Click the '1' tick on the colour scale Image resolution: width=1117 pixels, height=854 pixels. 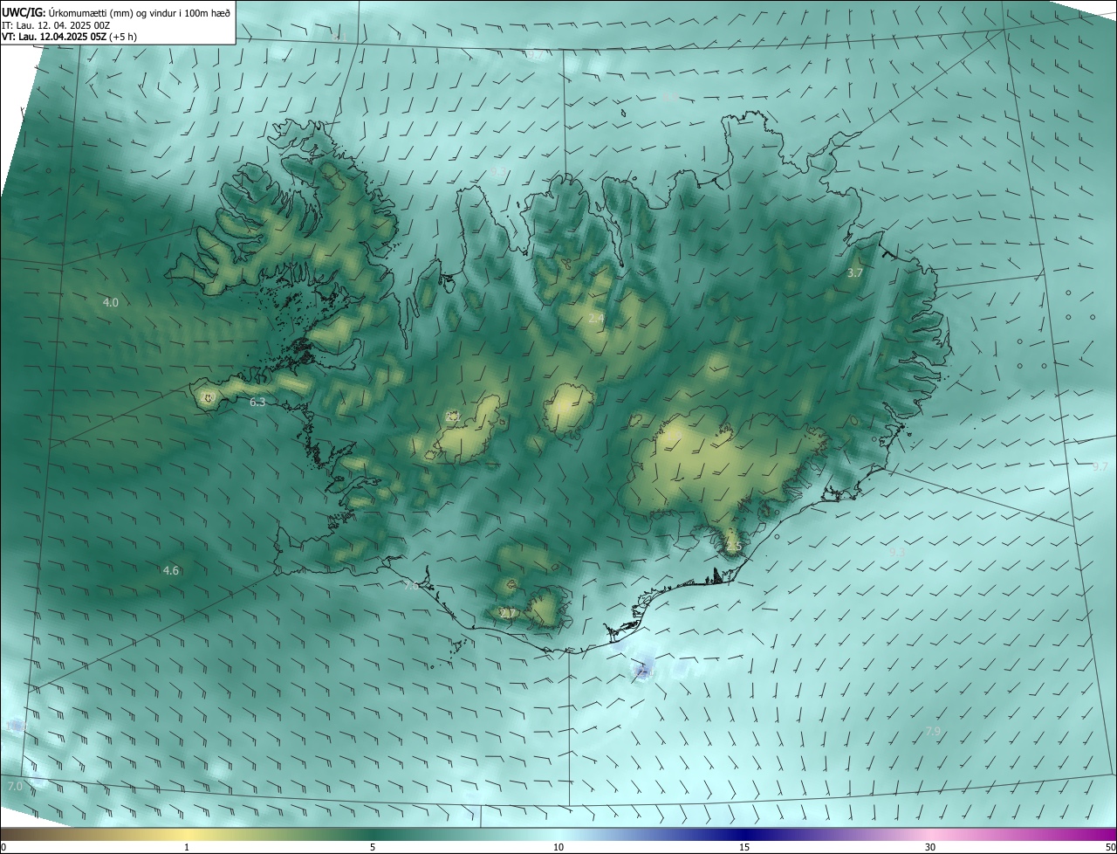pyautogui.click(x=187, y=848)
